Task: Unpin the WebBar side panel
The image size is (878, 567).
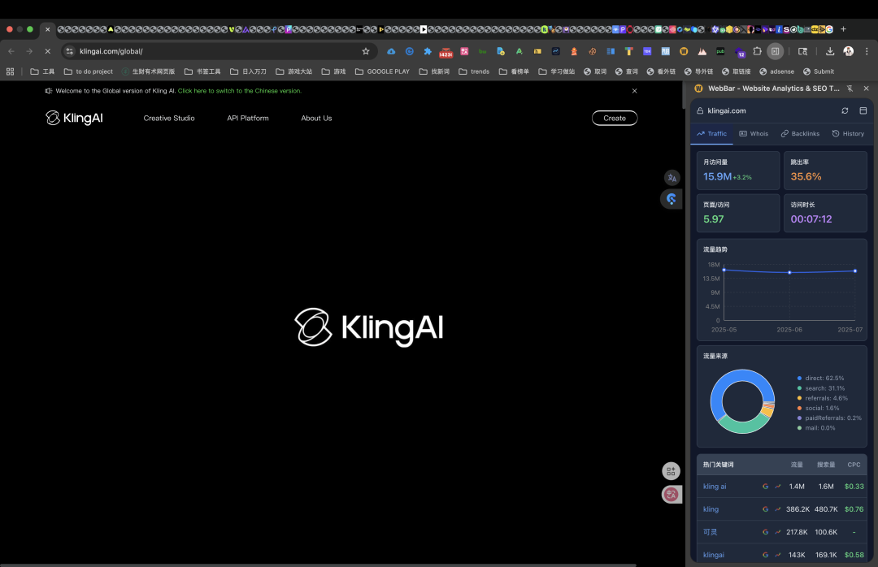Action: (x=850, y=89)
